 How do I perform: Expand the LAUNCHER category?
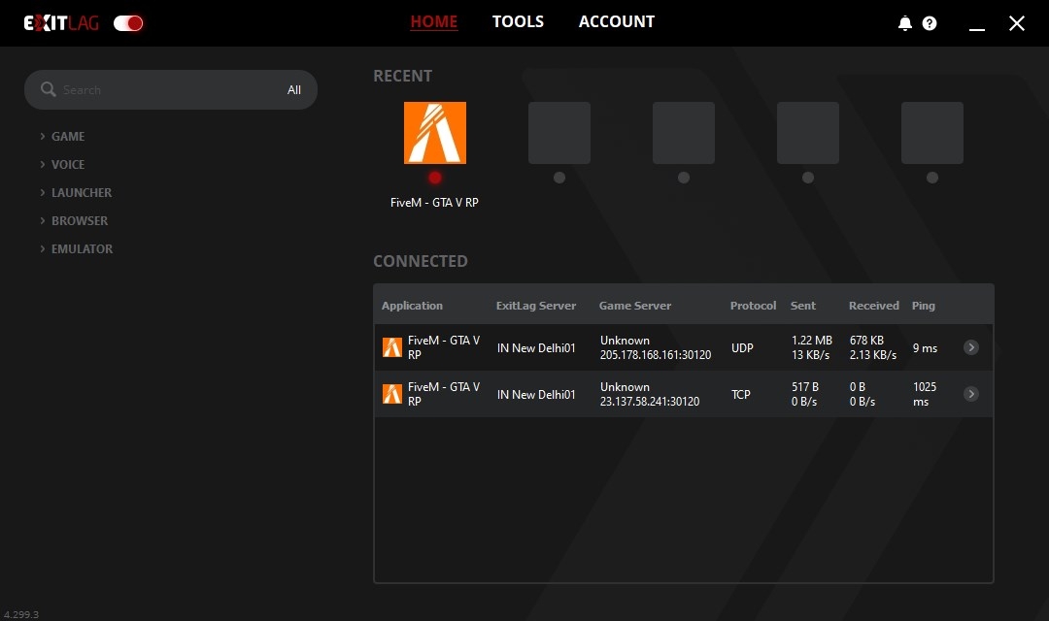click(x=81, y=193)
